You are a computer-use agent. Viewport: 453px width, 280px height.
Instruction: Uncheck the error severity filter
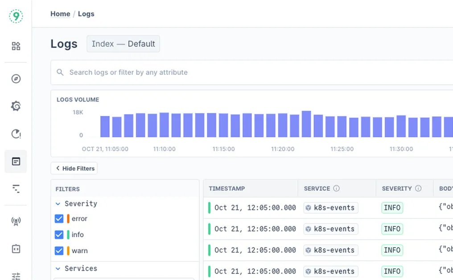59,218
